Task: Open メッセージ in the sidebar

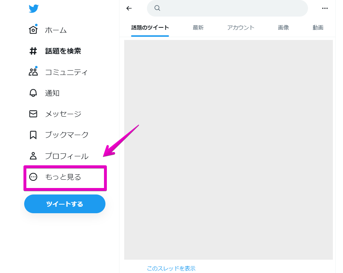Action: coord(63,114)
